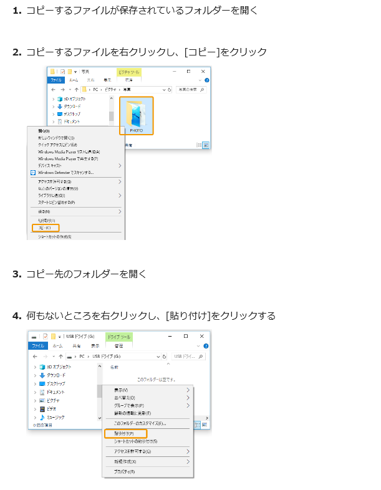Click the New Folder quick-access icon in the USB ドライブ title bar
The height and width of the screenshot is (490, 381).
[53, 337]
